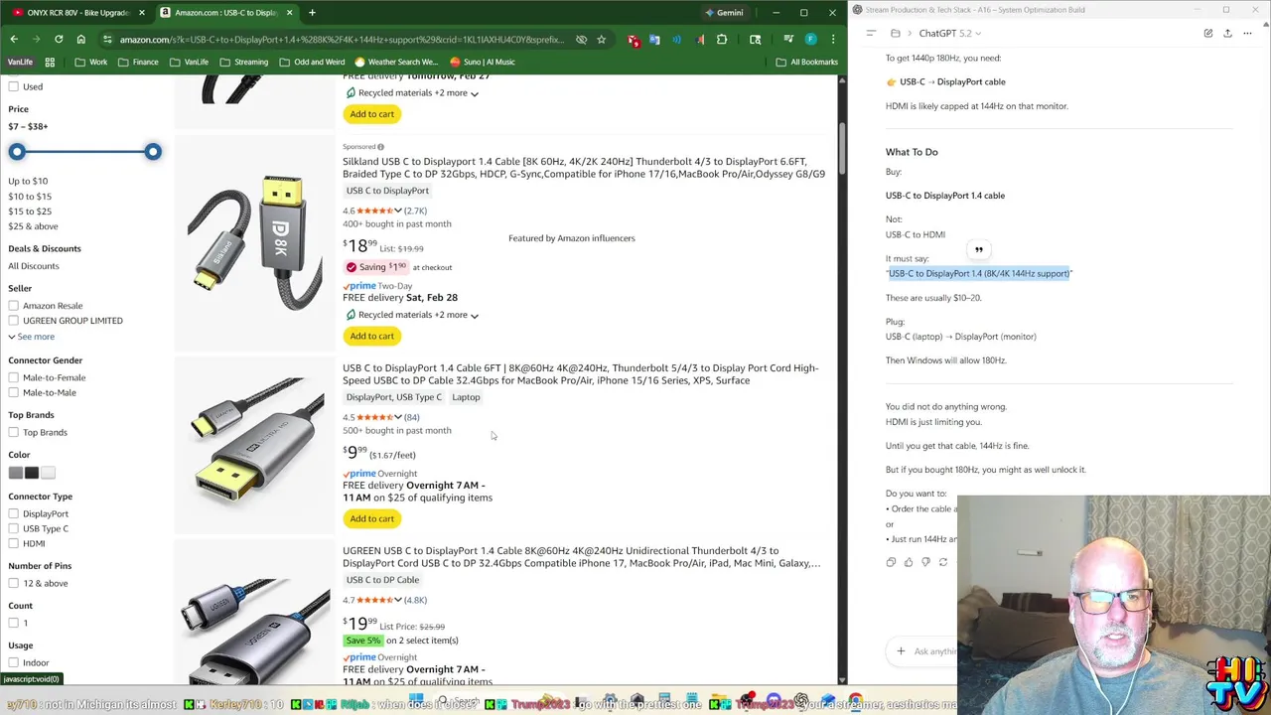
Task: Copy the ChatGPT response with the copy icon
Action: pyautogui.click(x=891, y=562)
